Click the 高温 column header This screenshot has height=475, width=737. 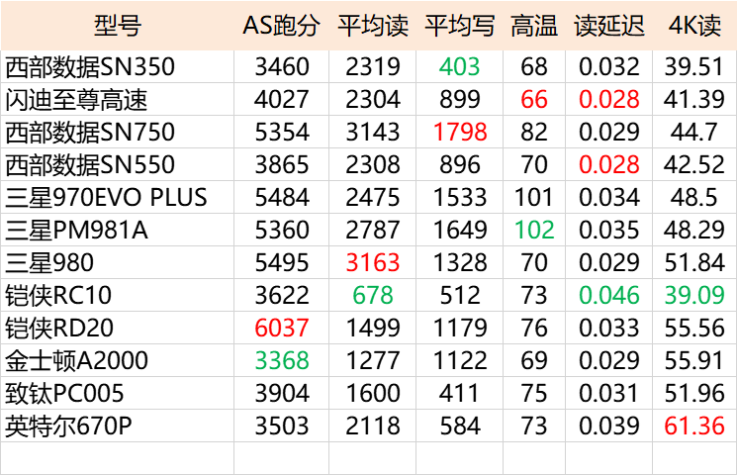coord(534,26)
